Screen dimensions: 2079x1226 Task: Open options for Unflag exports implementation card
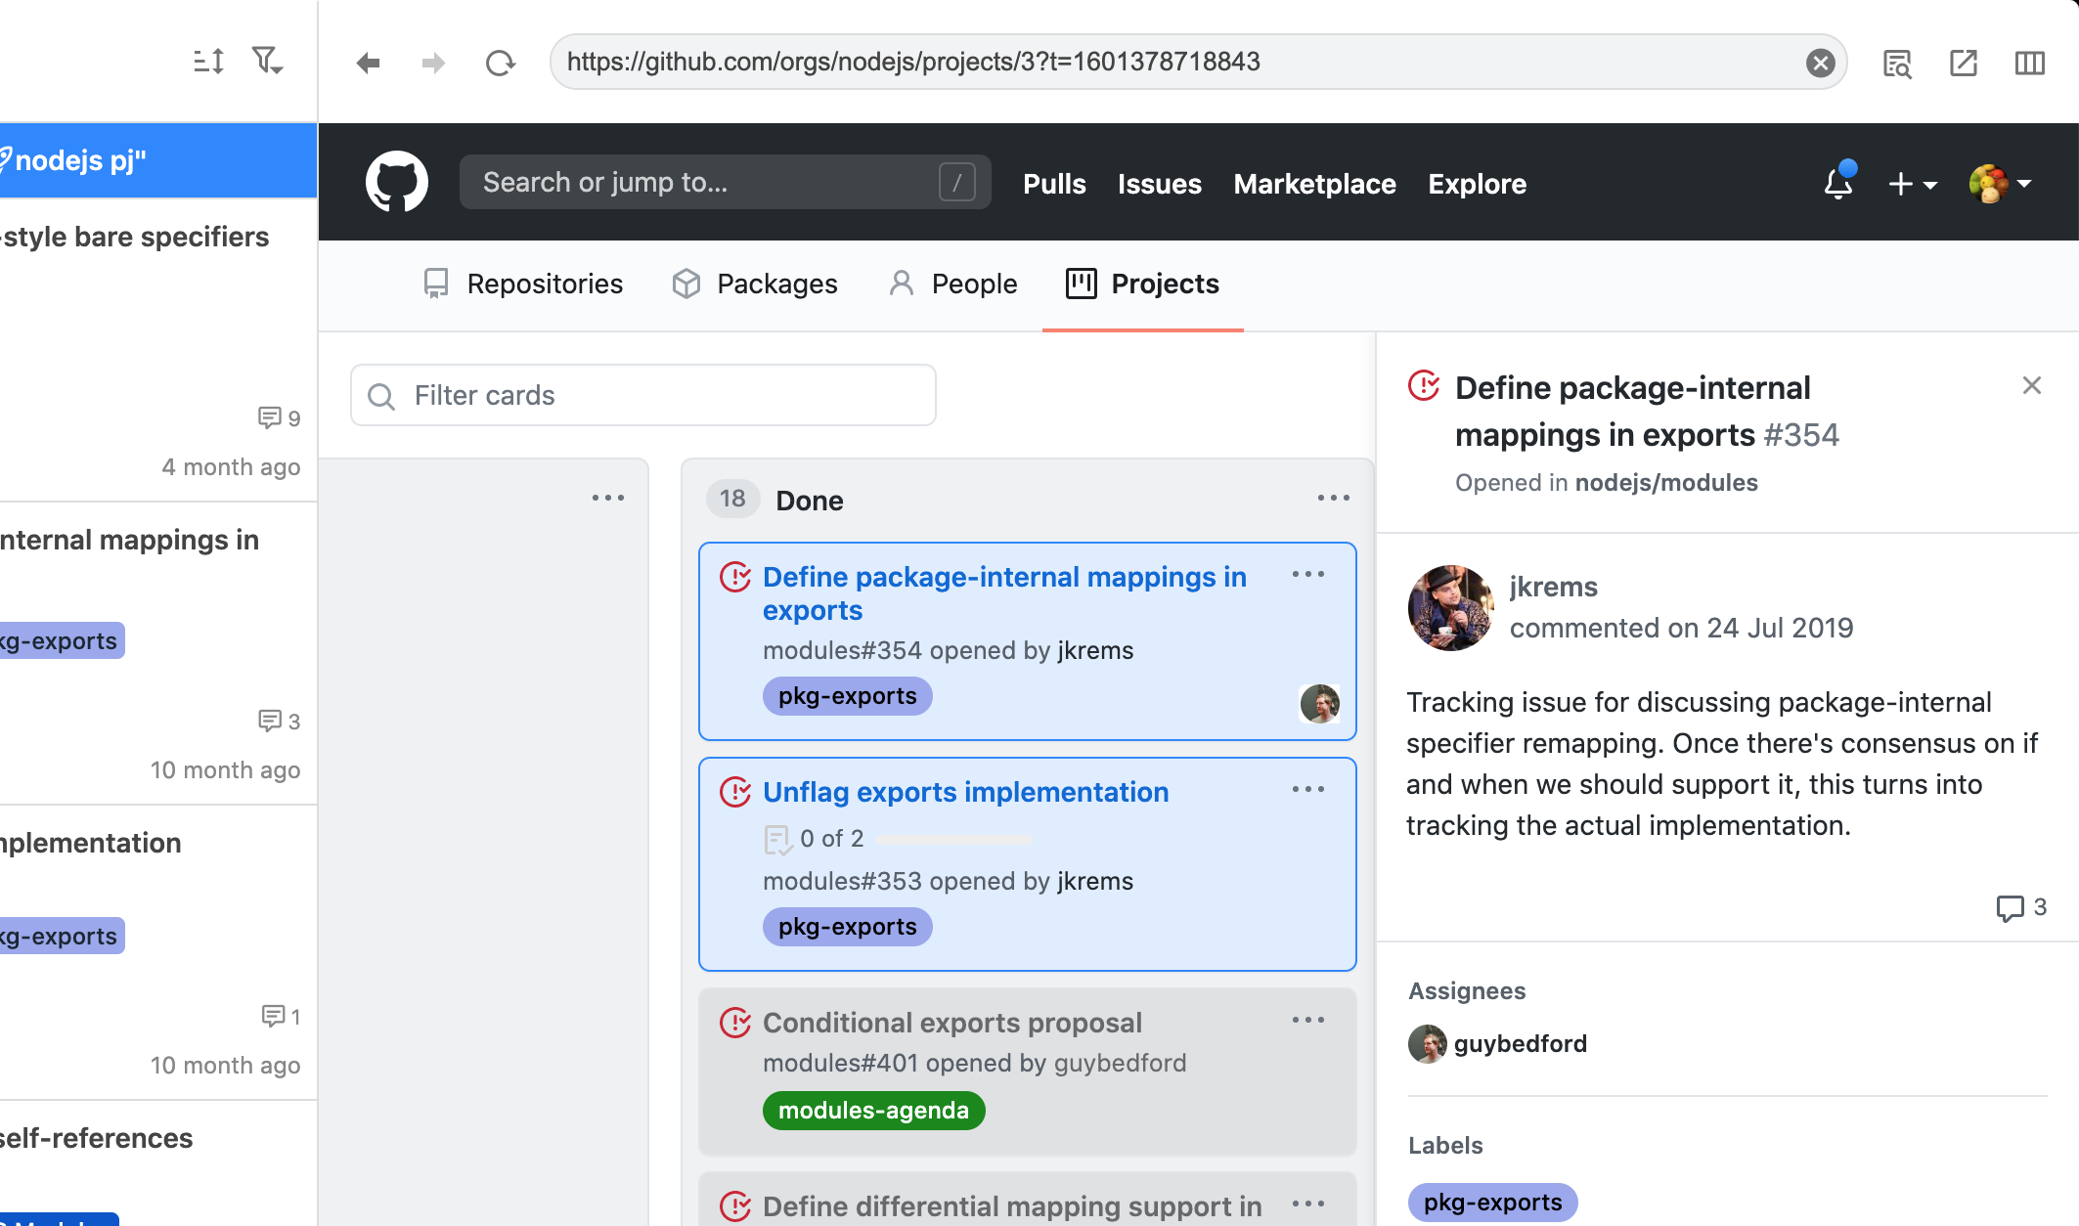(x=1307, y=789)
